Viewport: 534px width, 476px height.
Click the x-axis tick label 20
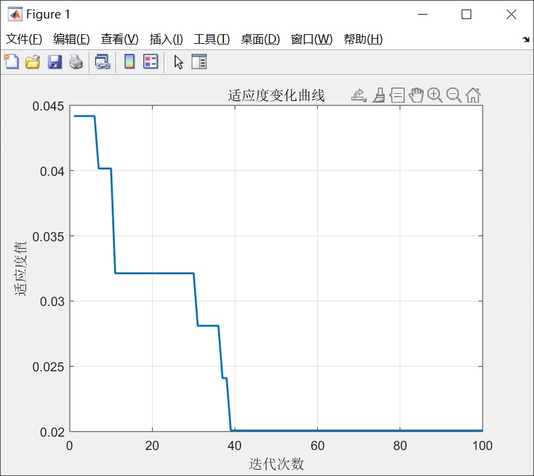pos(152,446)
